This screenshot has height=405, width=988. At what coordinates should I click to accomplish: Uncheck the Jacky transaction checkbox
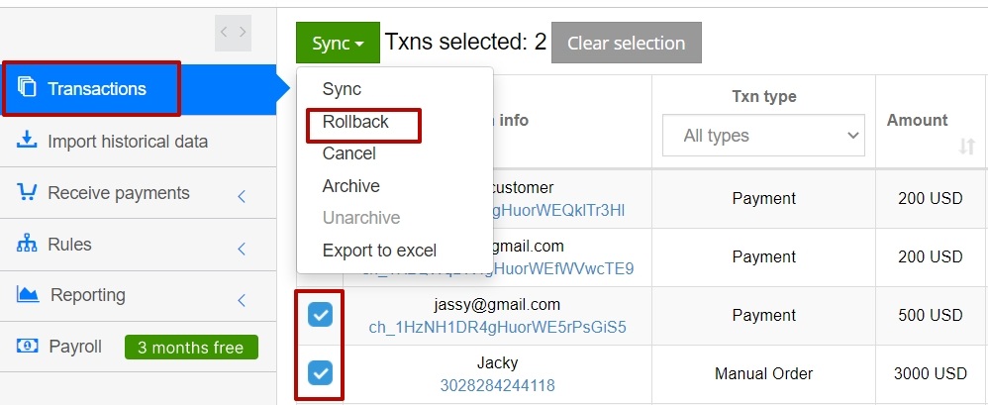pyautogui.click(x=320, y=373)
